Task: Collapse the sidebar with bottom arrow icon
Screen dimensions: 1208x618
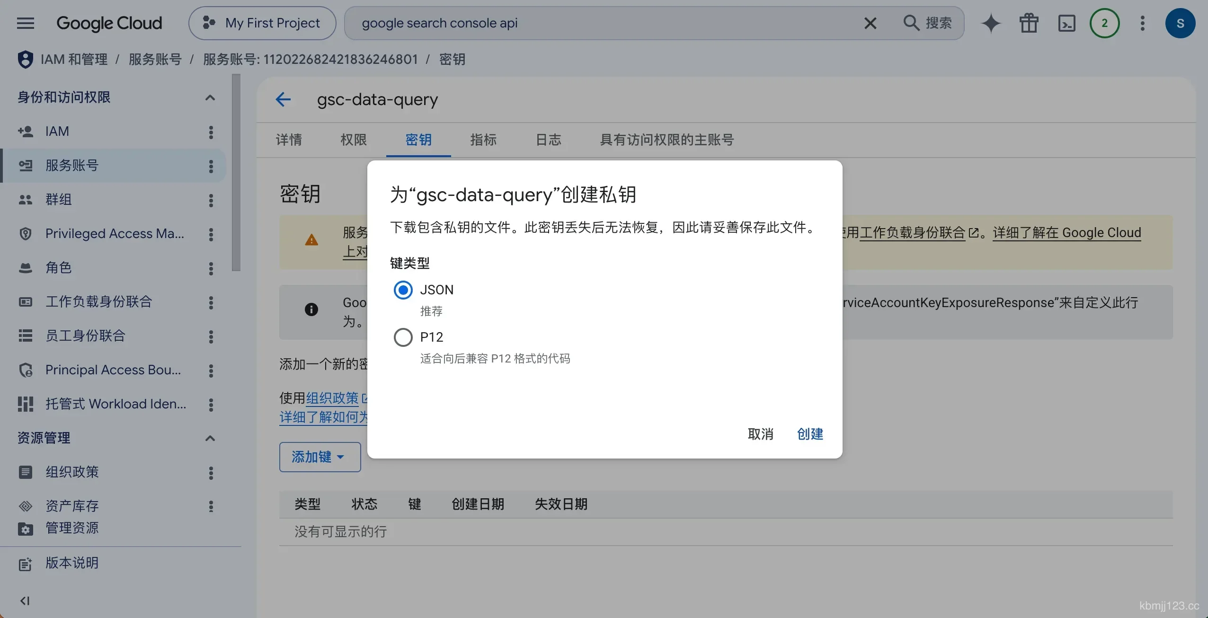Action: (25, 600)
